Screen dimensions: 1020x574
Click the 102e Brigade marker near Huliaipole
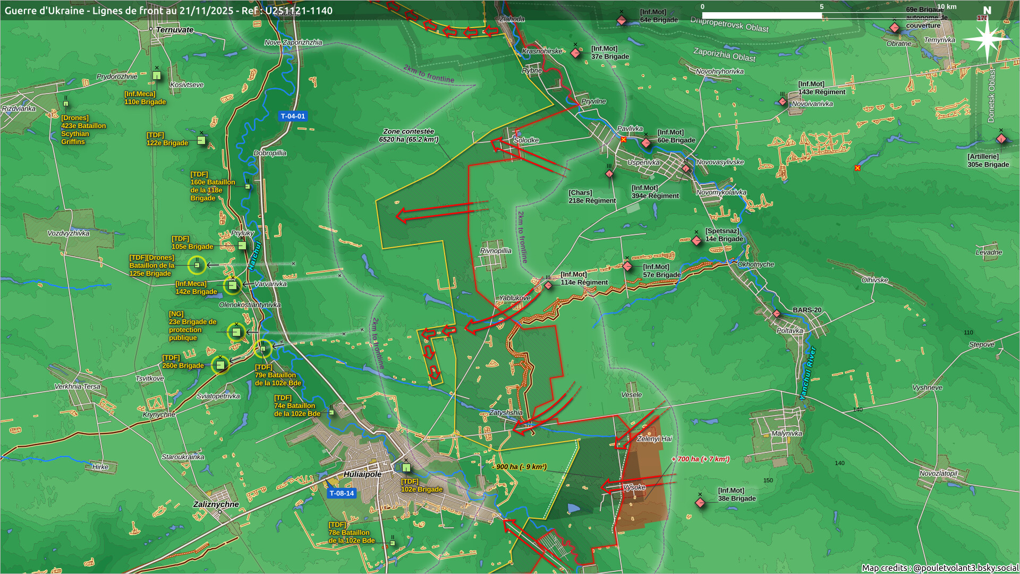tap(406, 468)
